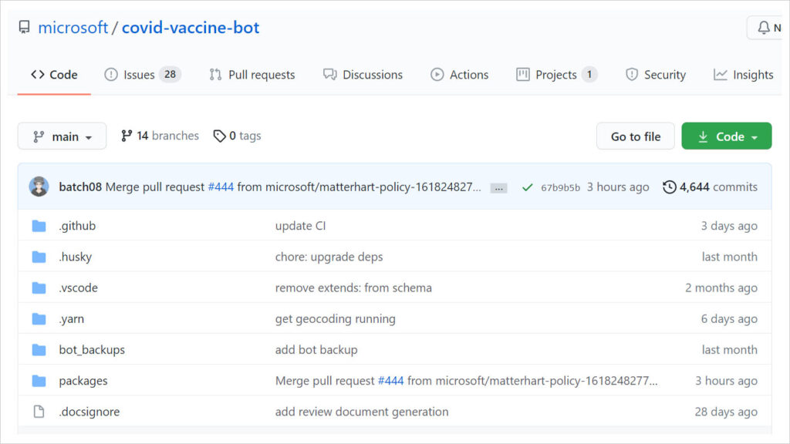This screenshot has height=444, width=790.
Task: Click the commit history clock icon
Action: pos(668,186)
